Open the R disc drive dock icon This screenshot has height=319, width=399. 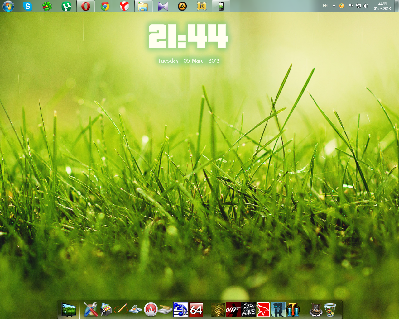click(x=316, y=310)
